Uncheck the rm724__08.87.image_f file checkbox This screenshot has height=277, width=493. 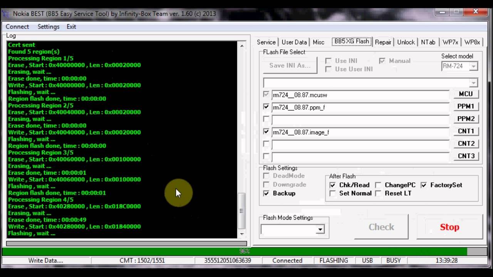pyautogui.click(x=266, y=132)
